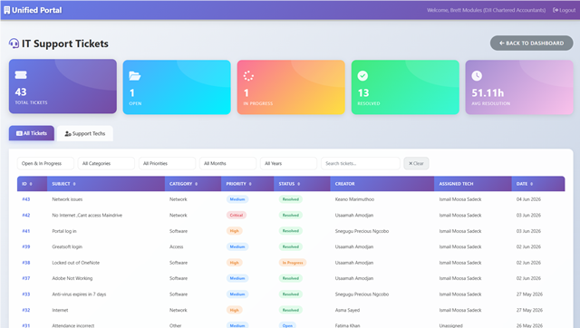Click the spinner icon on In Progress card
The image size is (580, 328).
click(248, 76)
